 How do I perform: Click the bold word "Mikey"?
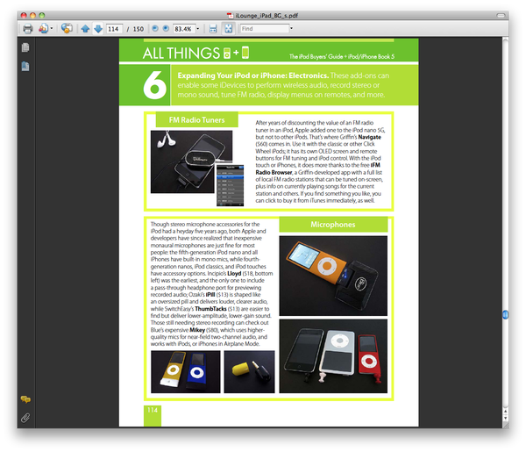197,330
